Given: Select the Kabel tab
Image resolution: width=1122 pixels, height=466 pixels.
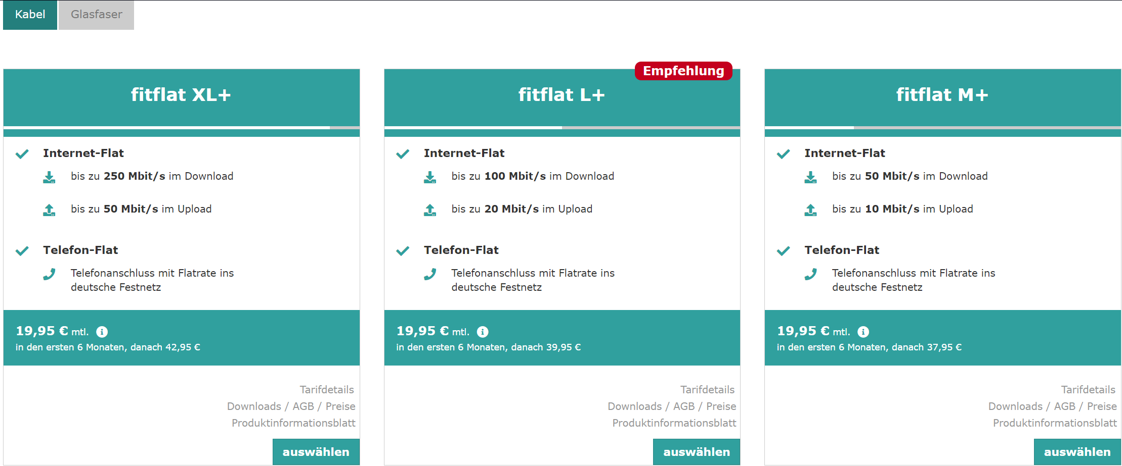Looking at the screenshot, I should 30,15.
